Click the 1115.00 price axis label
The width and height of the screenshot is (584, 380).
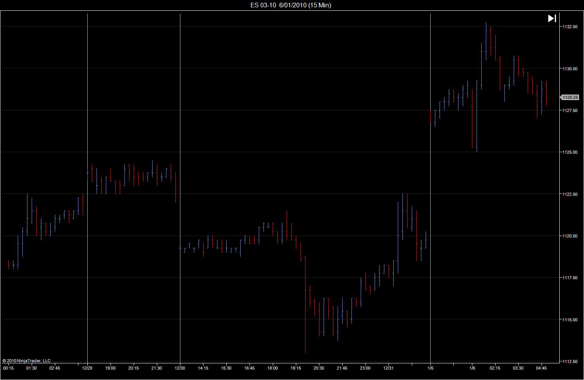[570, 320]
